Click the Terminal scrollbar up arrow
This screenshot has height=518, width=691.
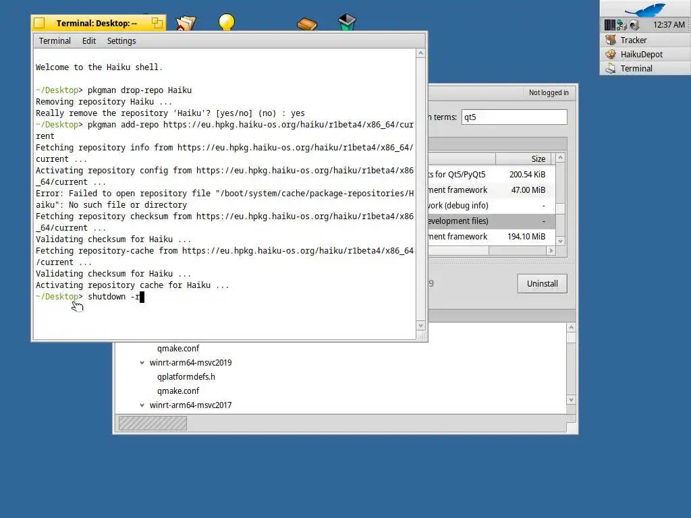420,53
